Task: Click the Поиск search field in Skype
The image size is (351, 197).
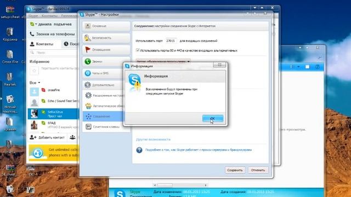Action: click(x=53, y=53)
